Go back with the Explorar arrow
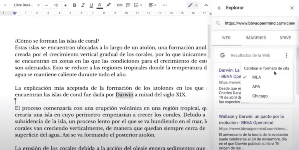The image size is (299, 150). pyautogui.click(x=220, y=8)
